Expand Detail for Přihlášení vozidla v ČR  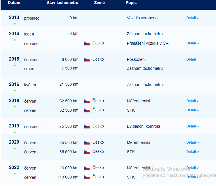[192, 43]
